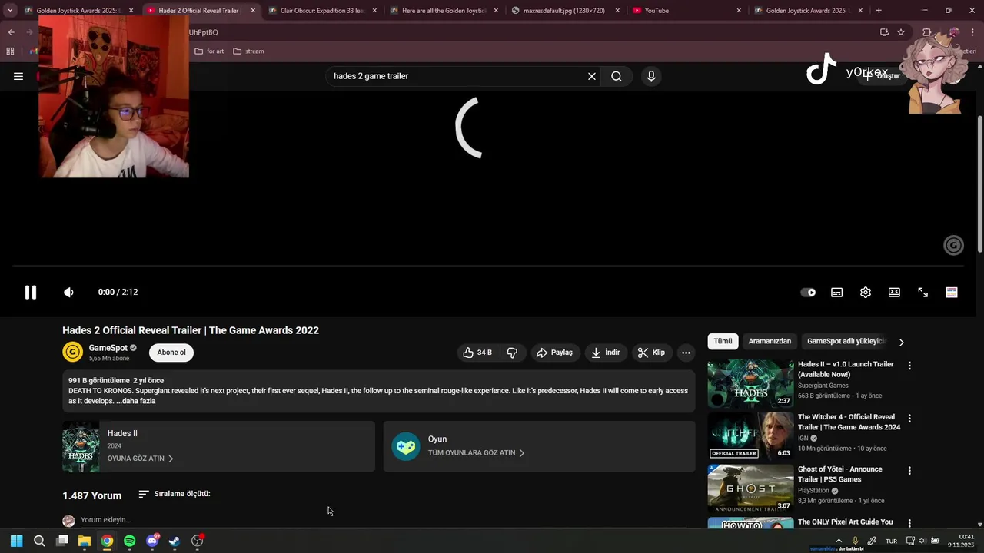Viewport: 984px width, 553px height.
Task: Pause the Hades 2 trailer video
Action: tap(31, 293)
